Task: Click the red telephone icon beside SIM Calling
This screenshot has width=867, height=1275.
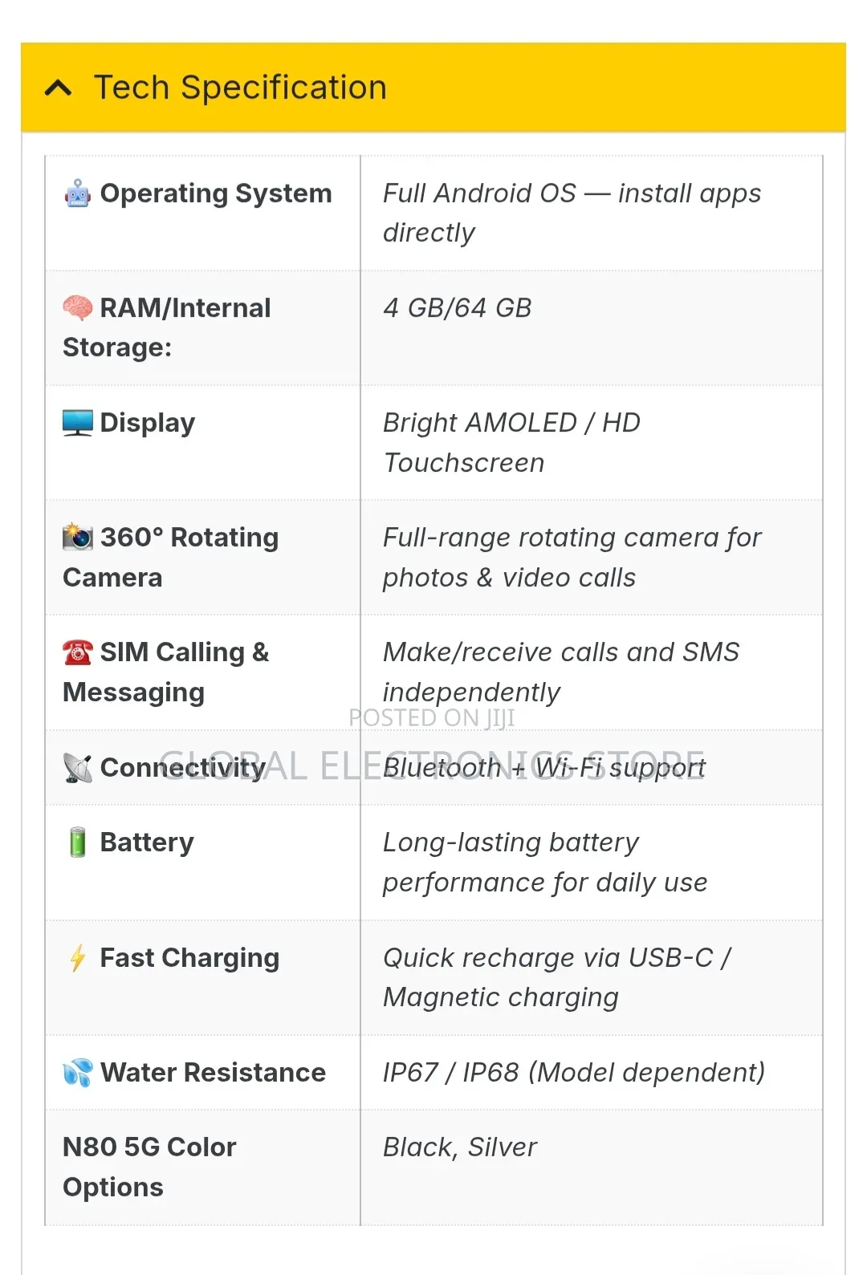Action: (78, 652)
